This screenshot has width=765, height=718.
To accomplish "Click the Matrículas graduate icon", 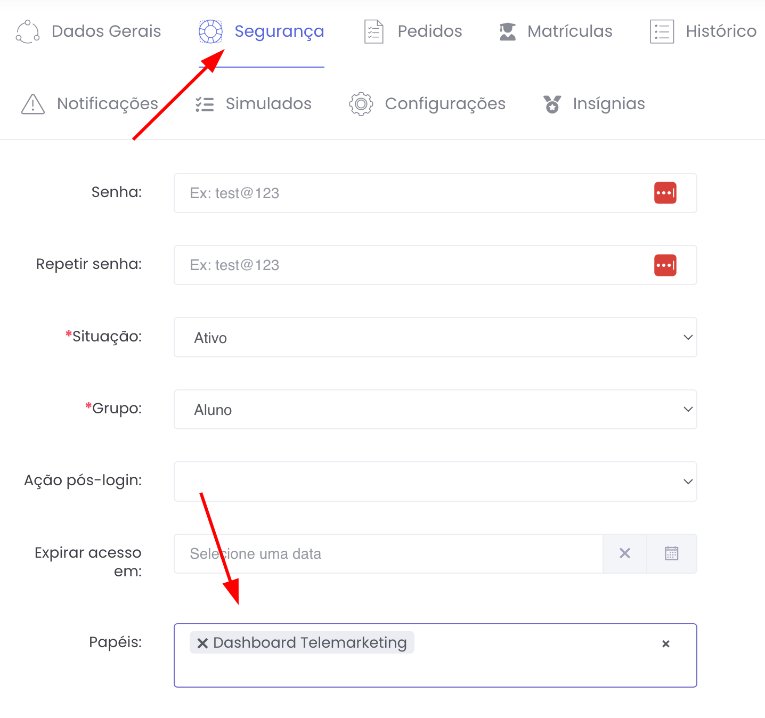I will click(x=507, y=31).
